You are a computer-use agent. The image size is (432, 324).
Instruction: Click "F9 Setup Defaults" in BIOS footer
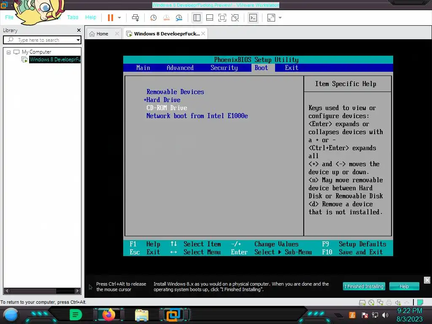tap(354, 244)
